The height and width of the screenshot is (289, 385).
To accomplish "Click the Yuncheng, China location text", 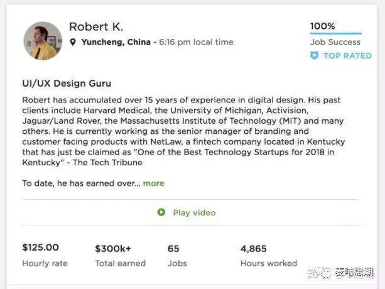I will [x=115, y=43].
